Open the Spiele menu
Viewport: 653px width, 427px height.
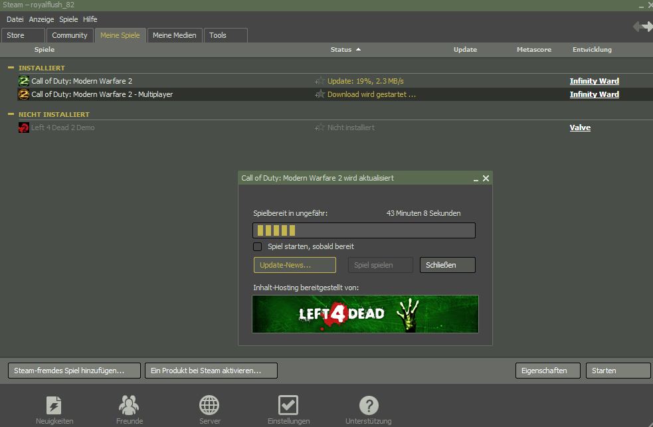click(x=68, y=19)
